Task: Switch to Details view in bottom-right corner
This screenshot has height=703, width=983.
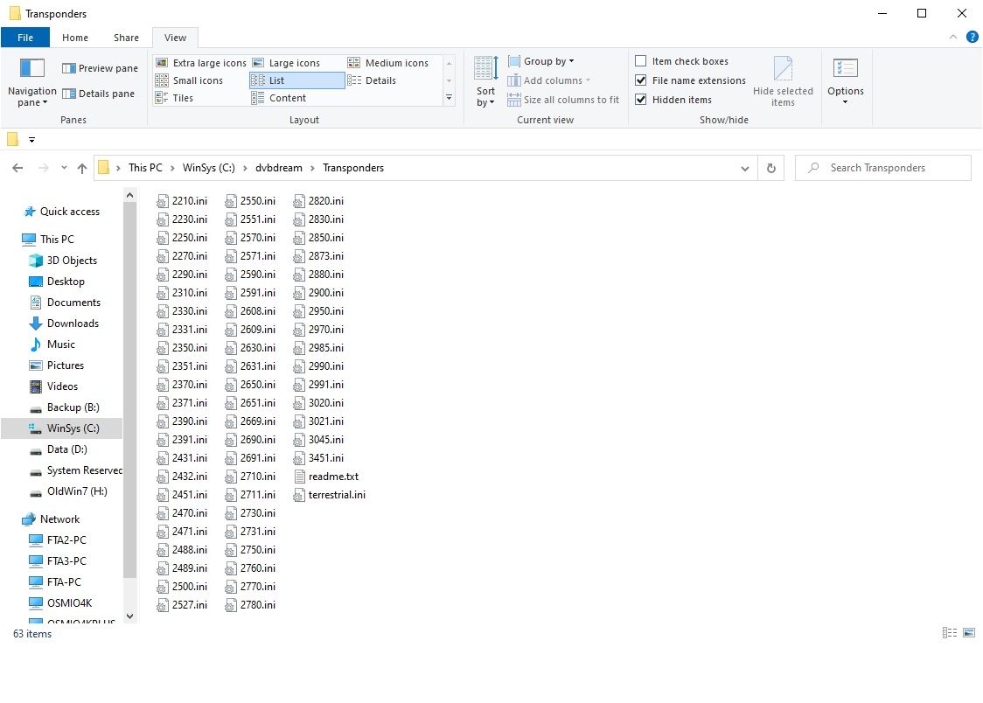Action: (950, 633)
